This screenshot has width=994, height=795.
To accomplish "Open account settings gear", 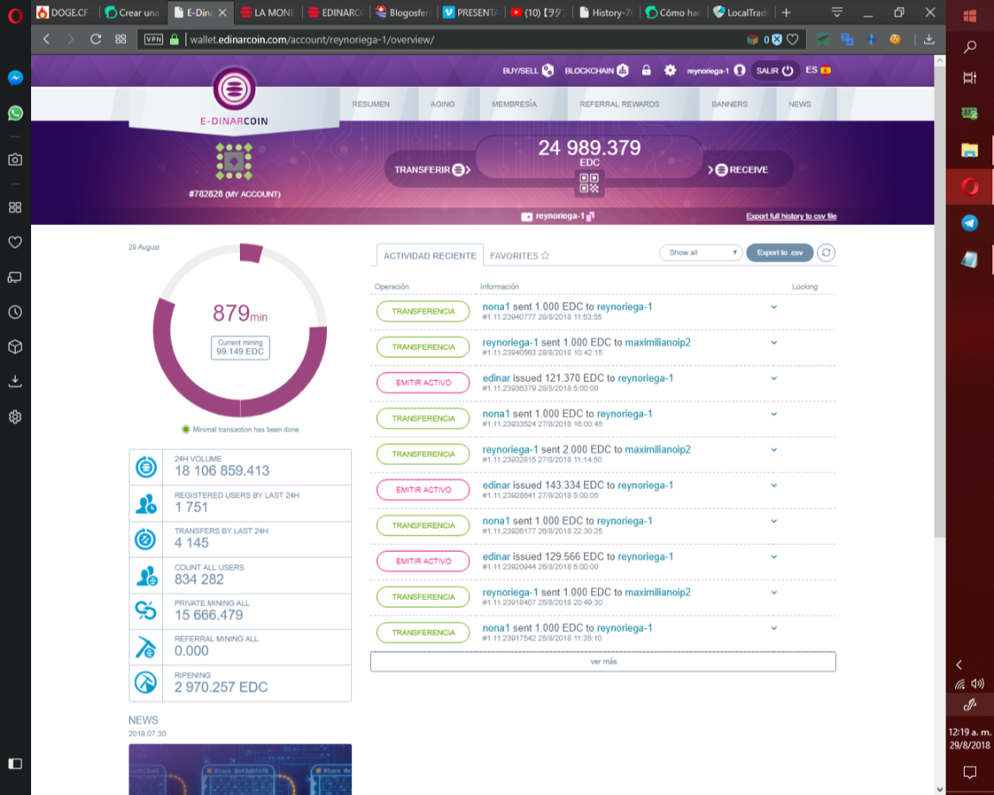I will tap(670, 71).
